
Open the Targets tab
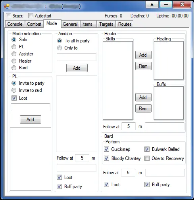[106, 24]
